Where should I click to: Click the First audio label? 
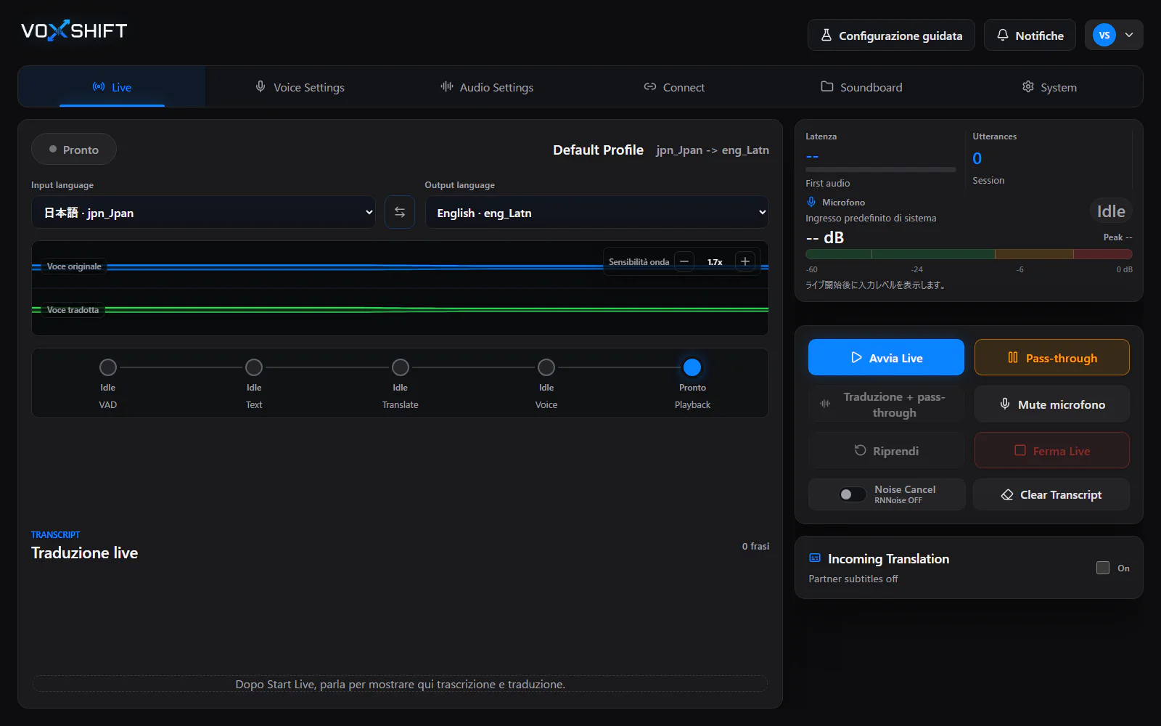point(827,183)
